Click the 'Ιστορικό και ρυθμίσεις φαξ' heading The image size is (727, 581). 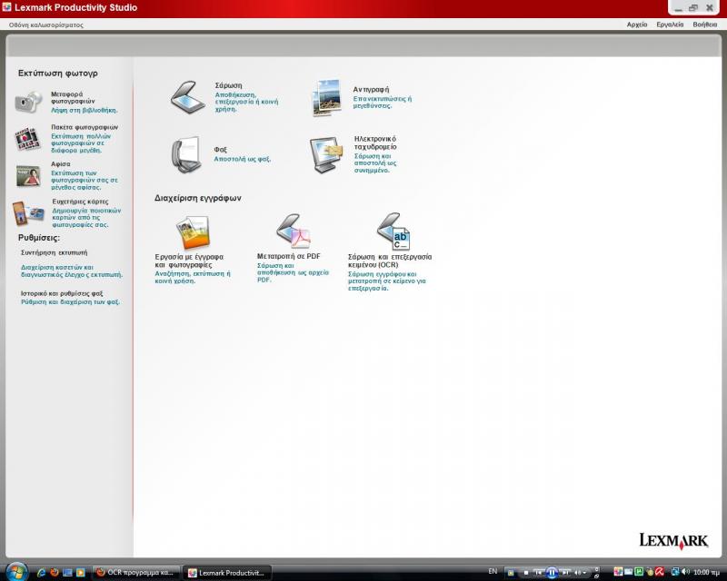(62, 293)
